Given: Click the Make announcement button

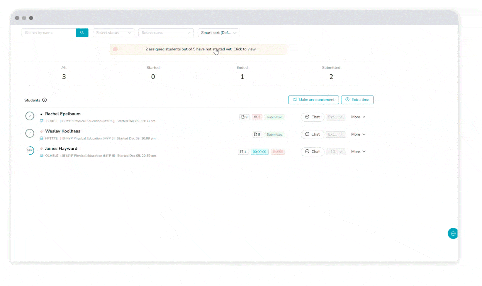Looking at the screenshot, I should tap(313, 100).
